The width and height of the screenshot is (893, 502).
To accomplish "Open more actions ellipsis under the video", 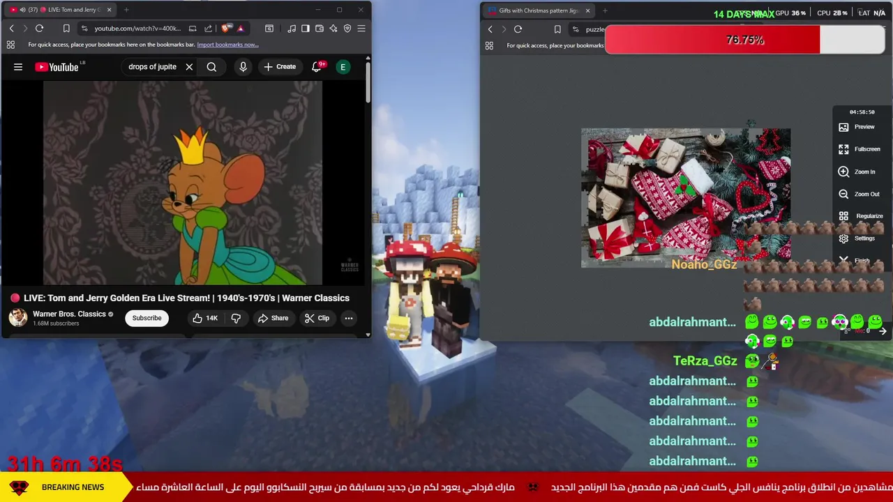I will click(348, 318).
